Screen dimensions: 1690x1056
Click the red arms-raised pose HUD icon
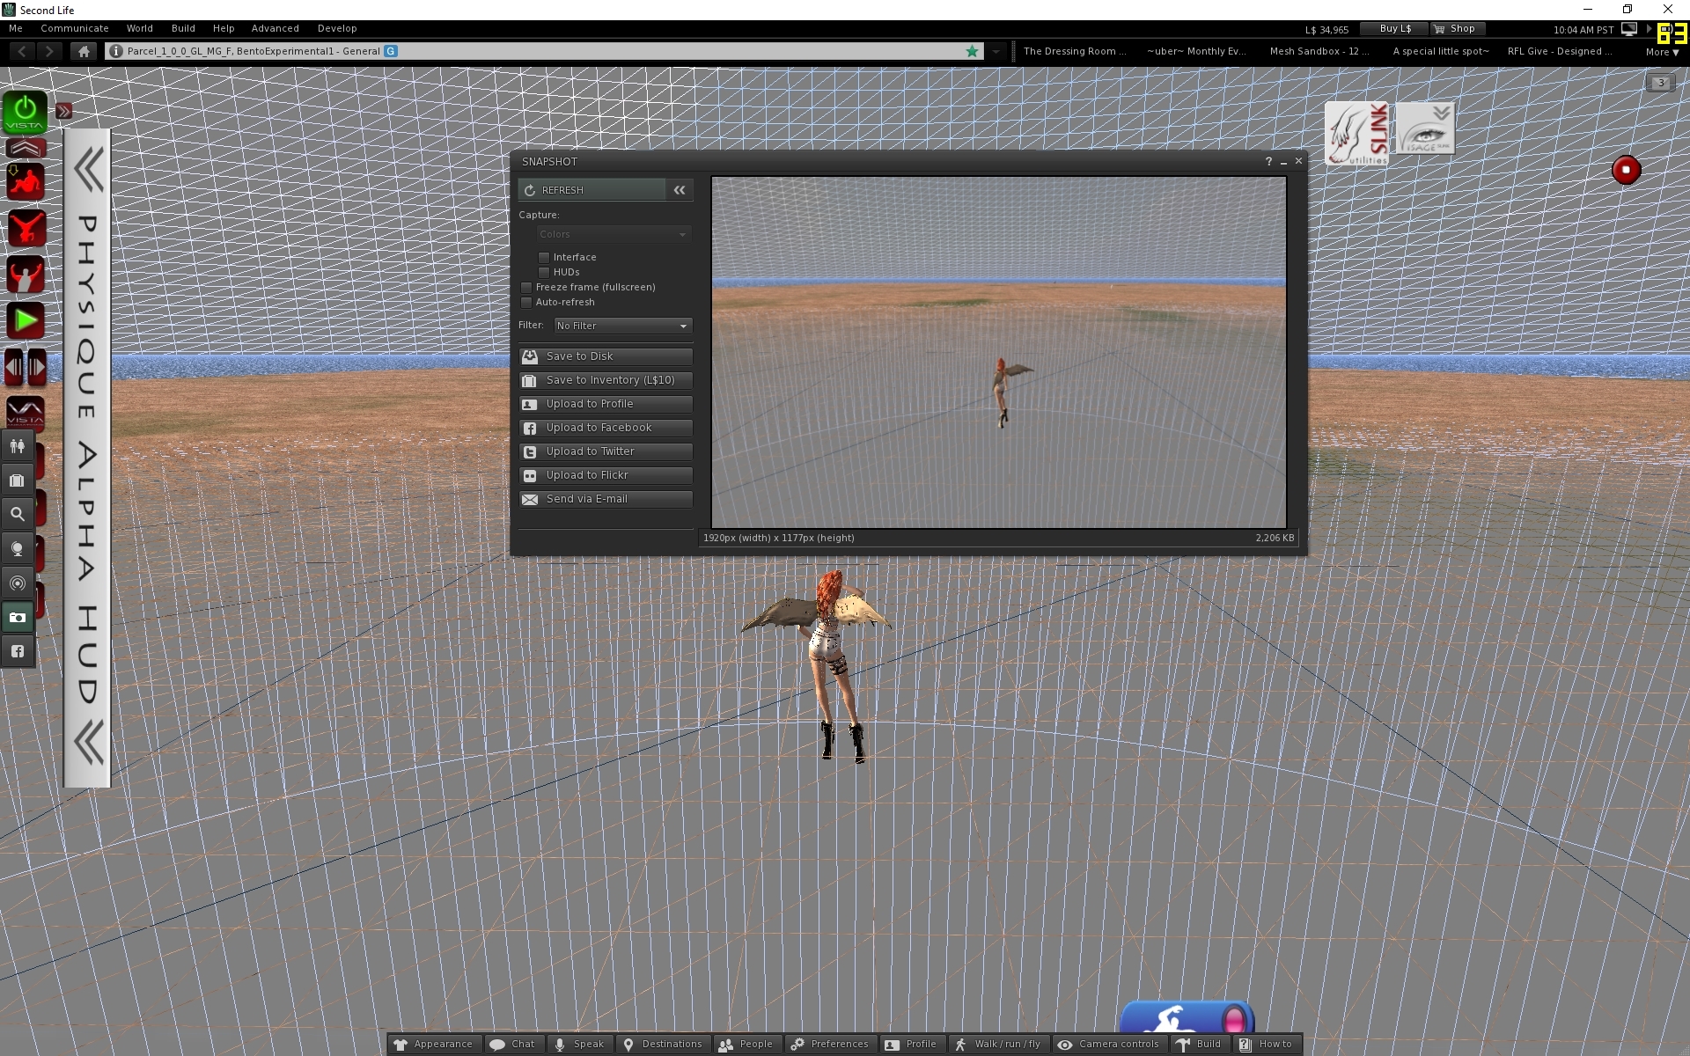pos(26,275)
